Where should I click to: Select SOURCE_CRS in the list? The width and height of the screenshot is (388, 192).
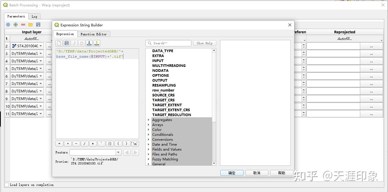pyautogui.click(x=164, y=95)
